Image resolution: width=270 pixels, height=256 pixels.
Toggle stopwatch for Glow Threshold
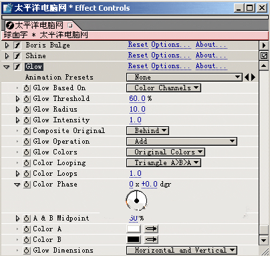27,99
